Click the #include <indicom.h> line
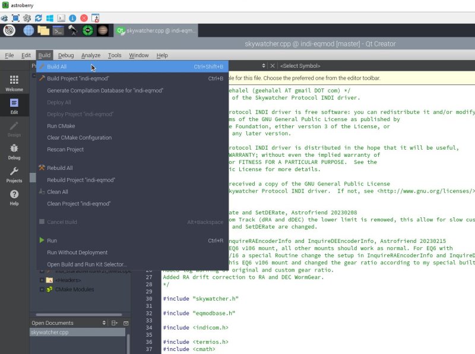The width and height of the screenshot is (475, 354). point(196,328)
